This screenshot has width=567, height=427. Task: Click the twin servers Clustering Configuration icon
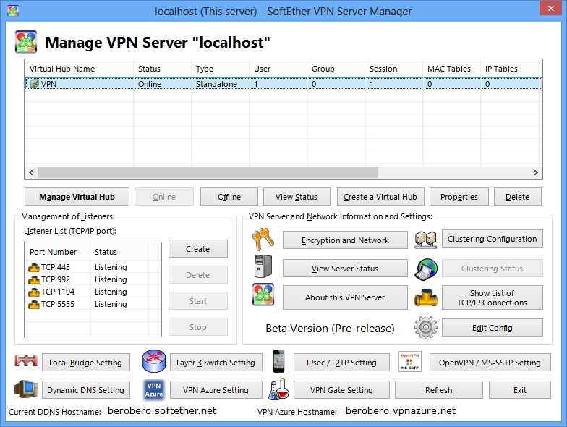click(x=425, y=239)
